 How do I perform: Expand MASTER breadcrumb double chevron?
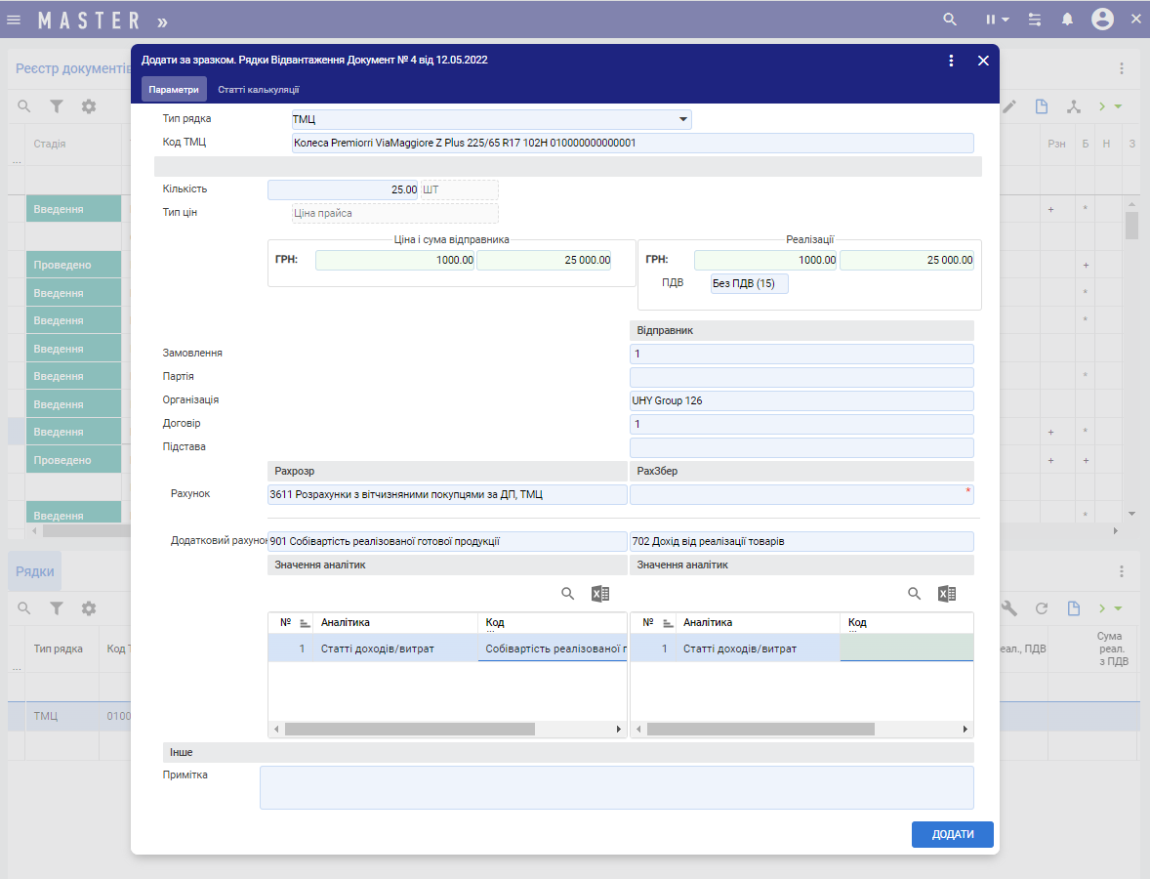(x=162, y=21)
